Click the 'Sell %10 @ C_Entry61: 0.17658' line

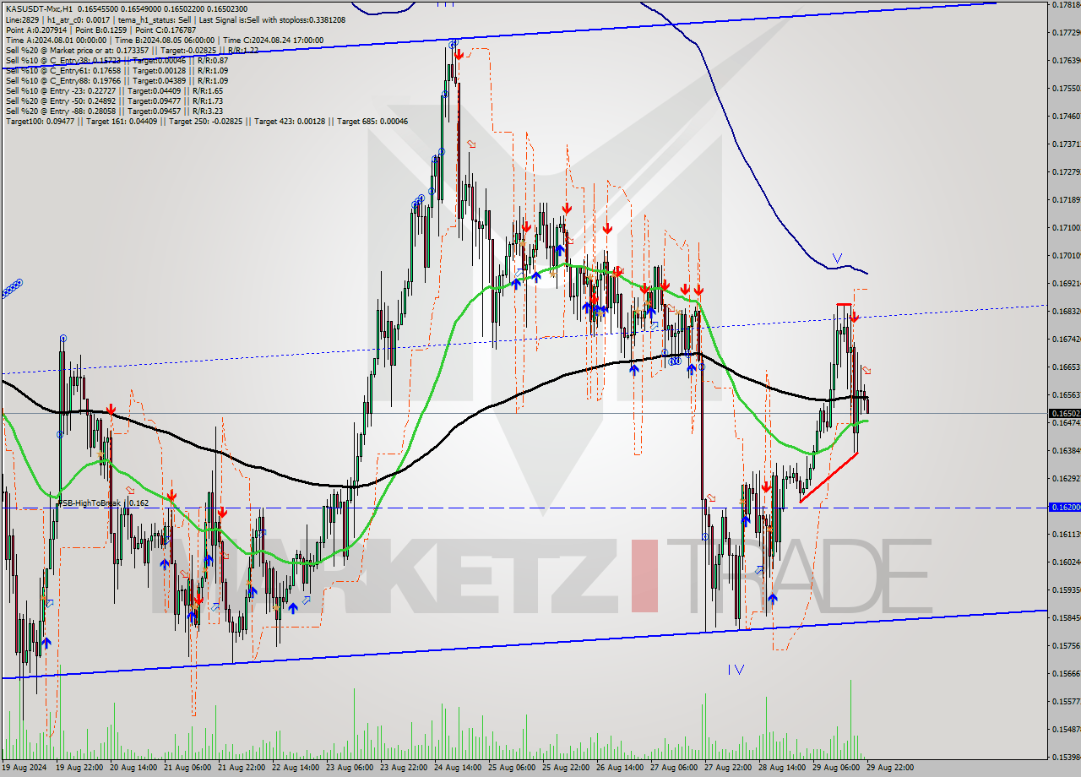(x=117, y=70)
